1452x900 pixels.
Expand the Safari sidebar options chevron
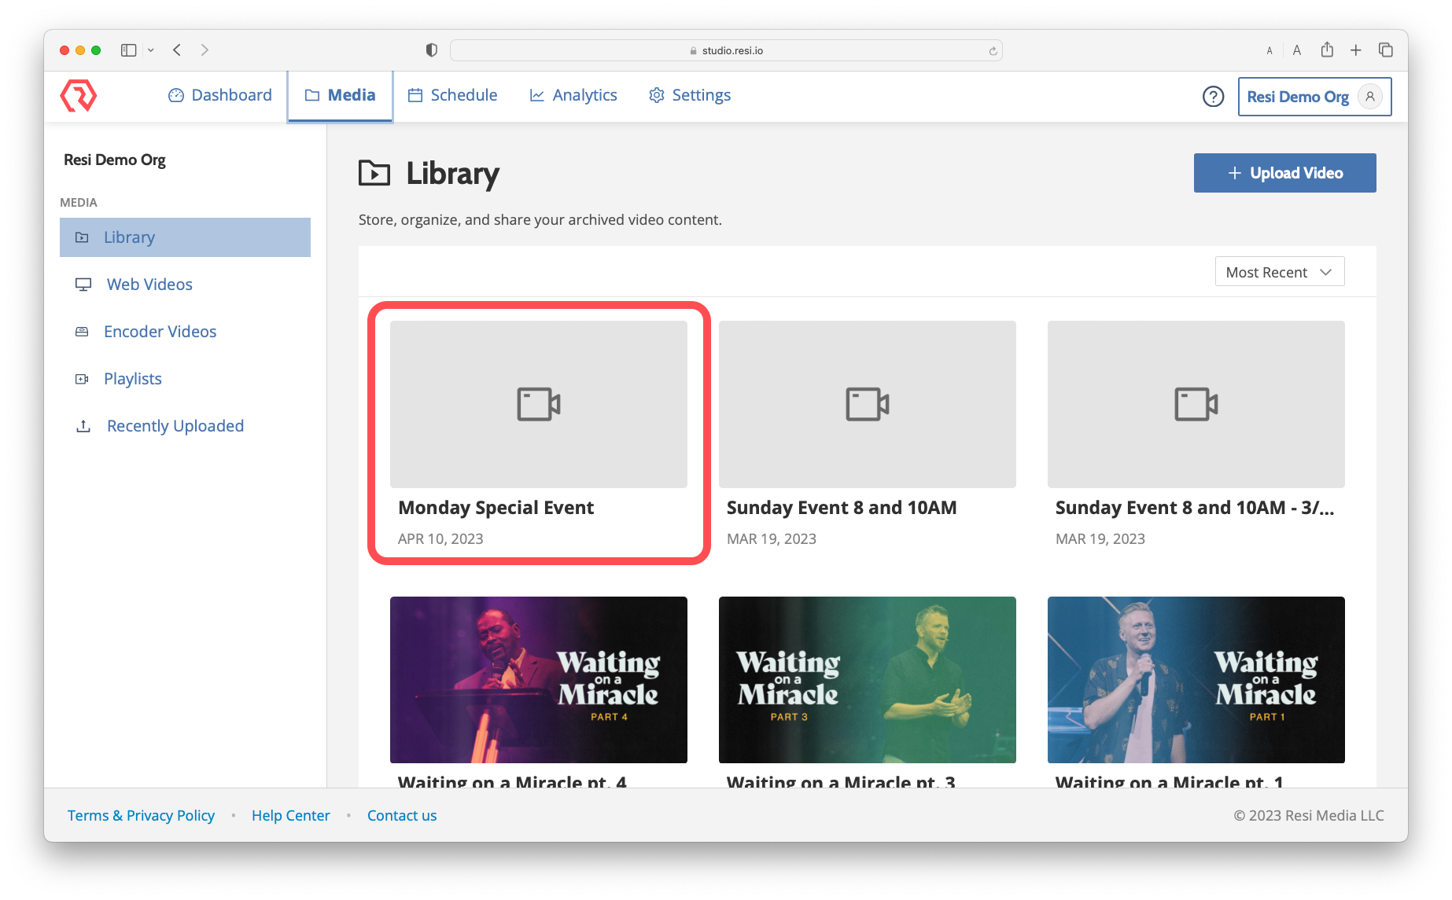click(151, 50)
